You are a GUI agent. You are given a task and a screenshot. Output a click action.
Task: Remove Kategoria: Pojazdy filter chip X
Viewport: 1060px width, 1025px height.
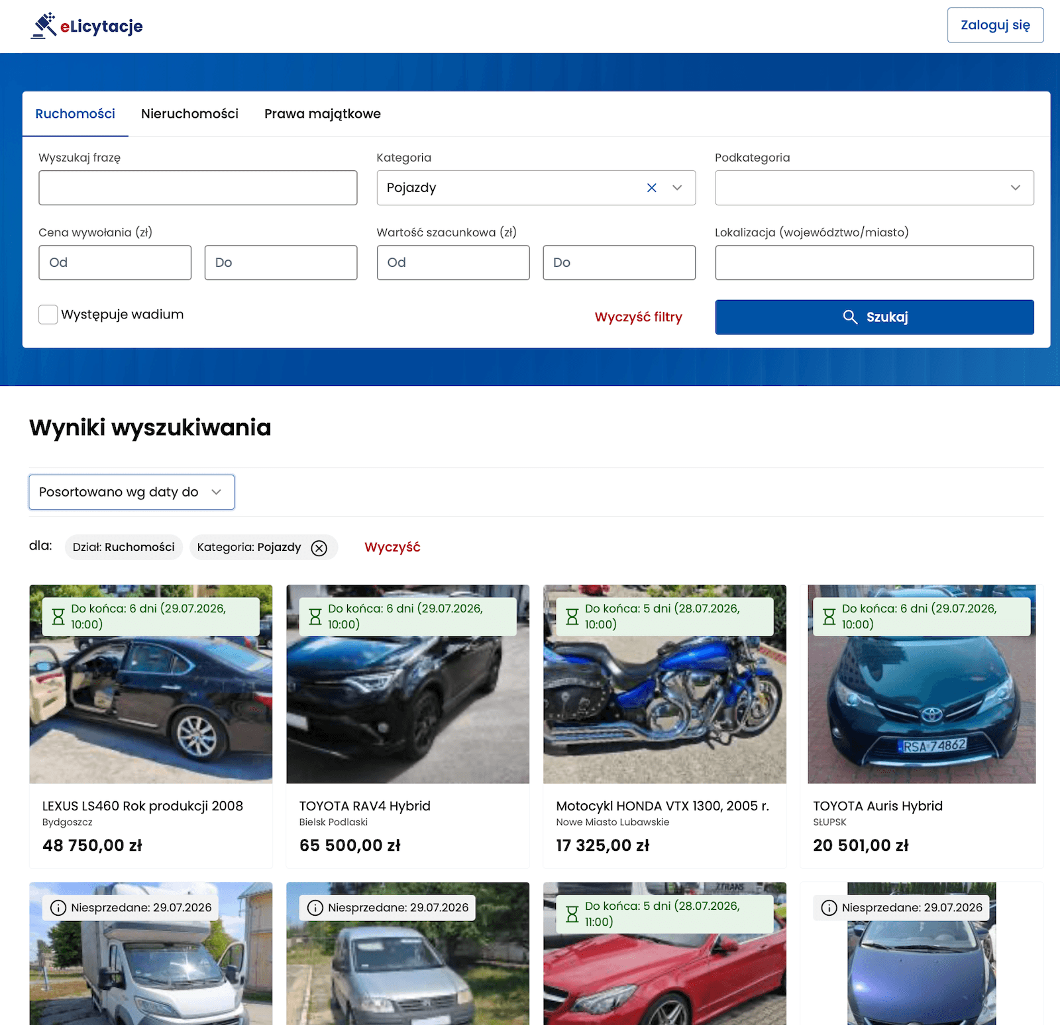(x=319, y=548)
